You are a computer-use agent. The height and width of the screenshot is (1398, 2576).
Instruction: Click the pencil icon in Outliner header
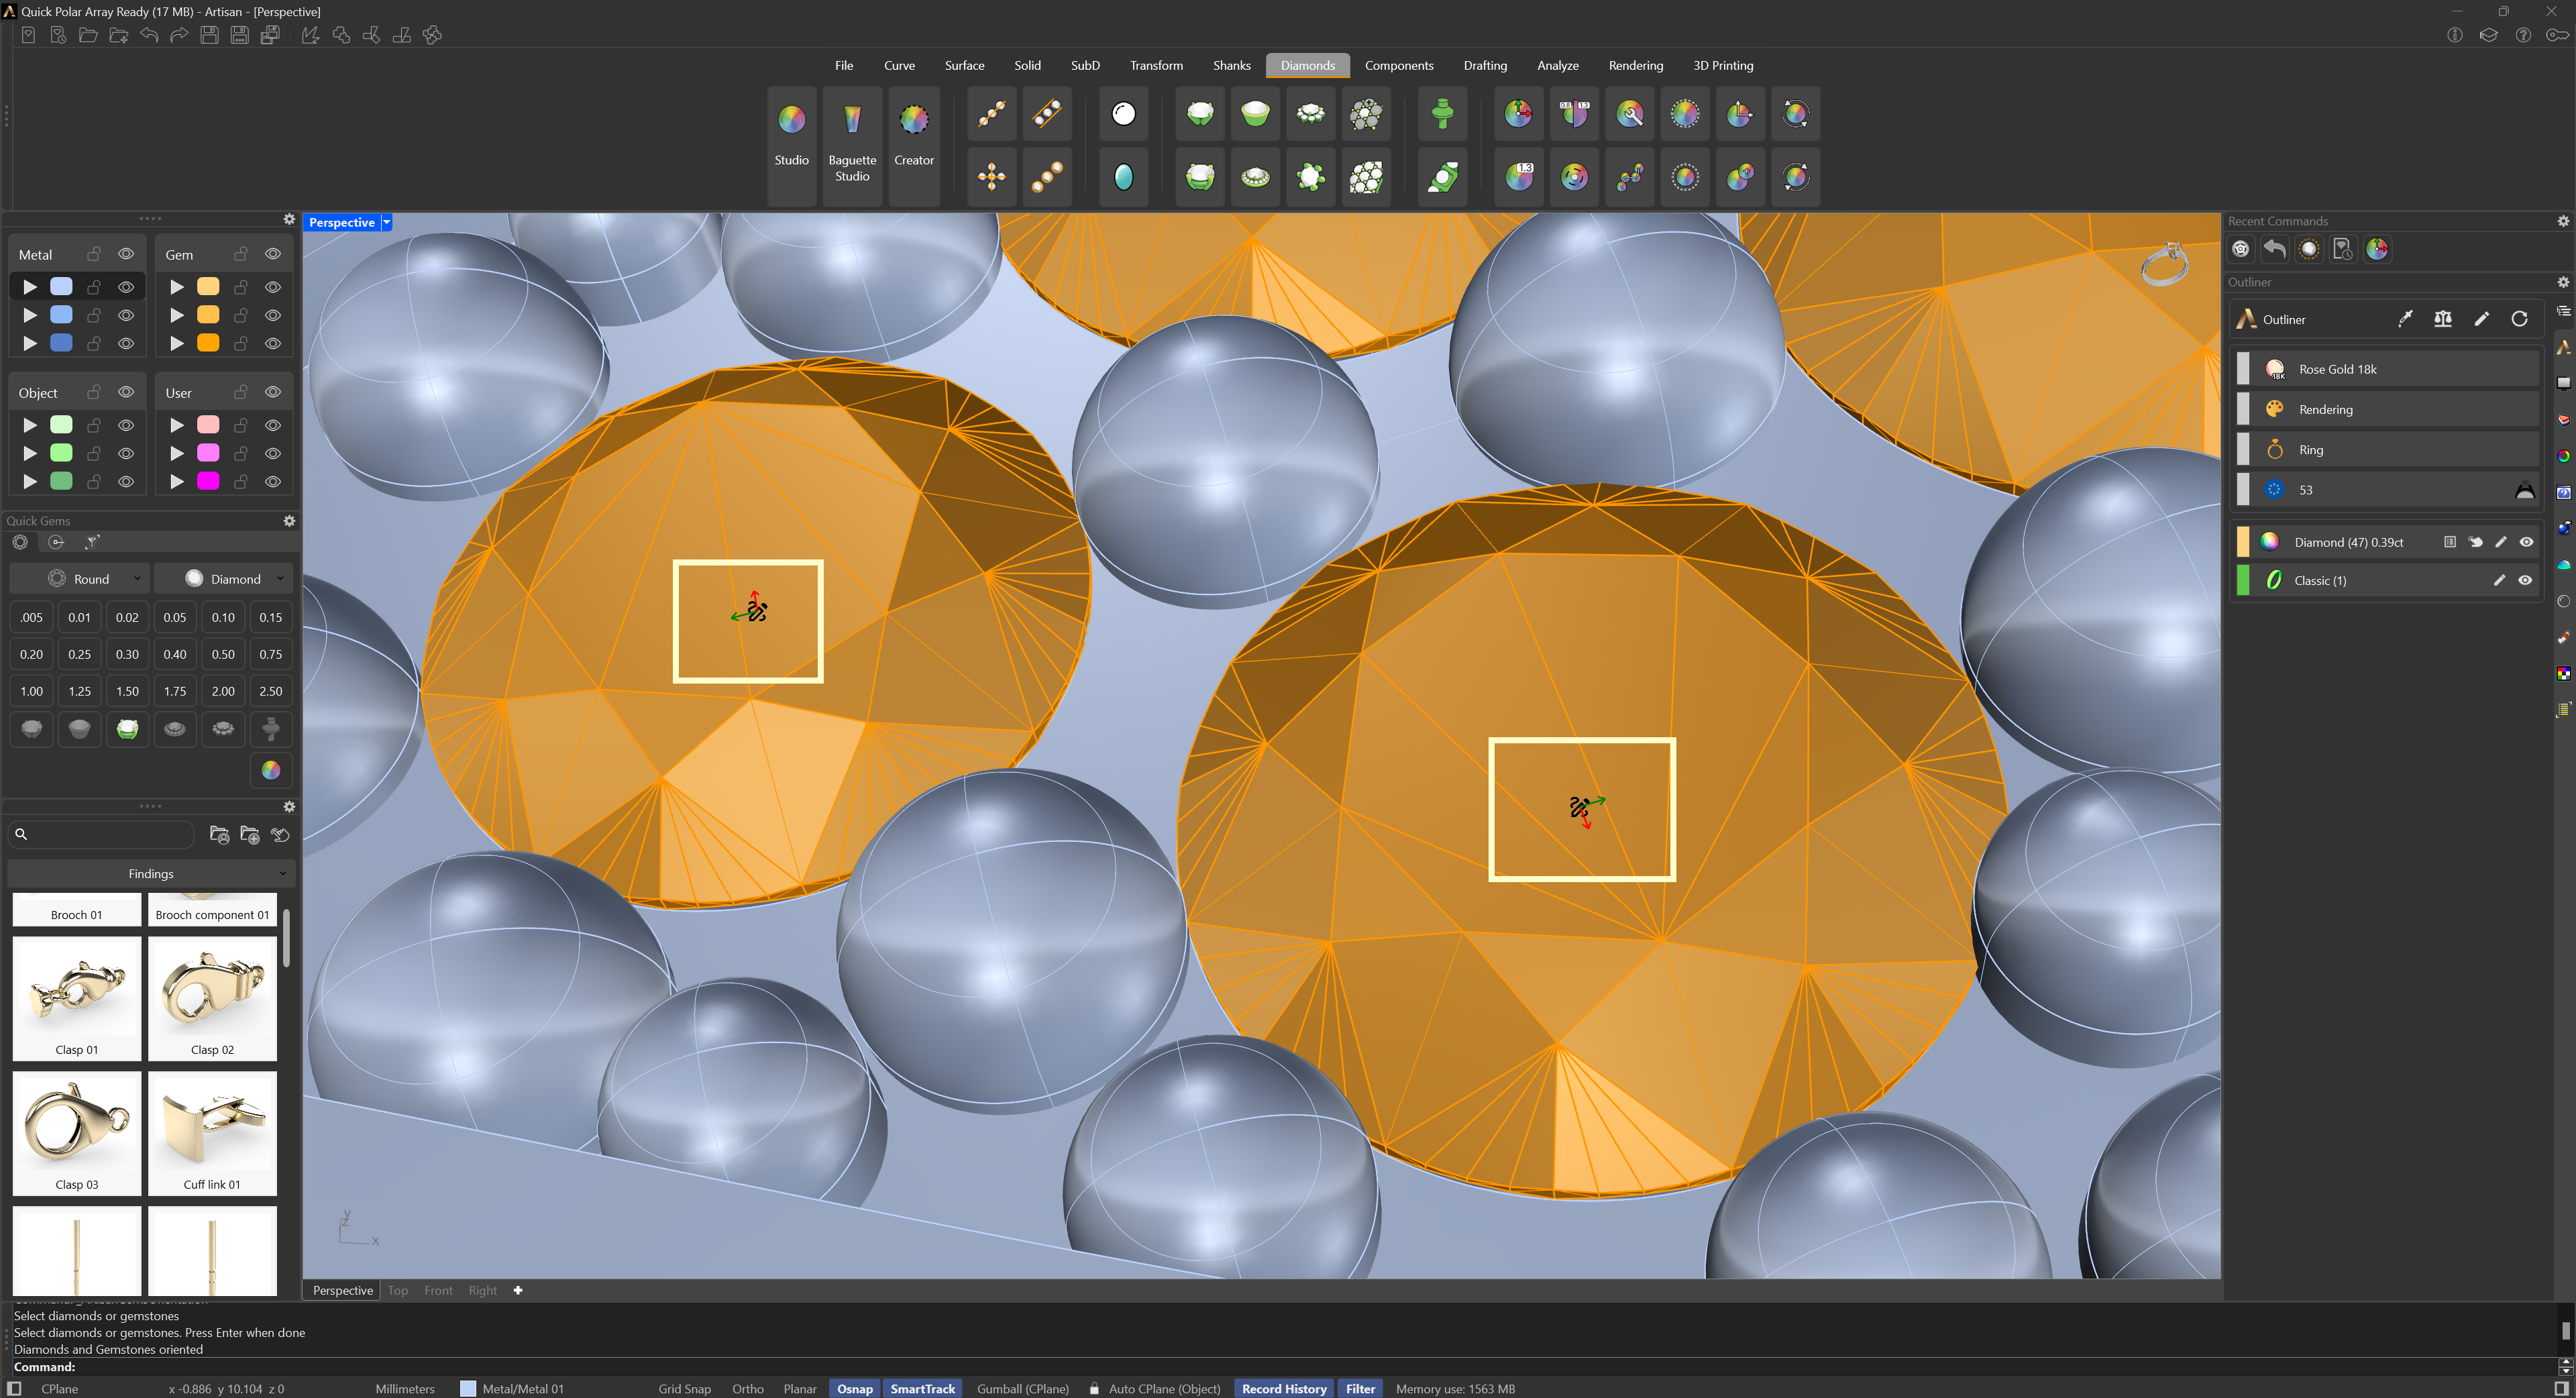(x=2482, y=319)
